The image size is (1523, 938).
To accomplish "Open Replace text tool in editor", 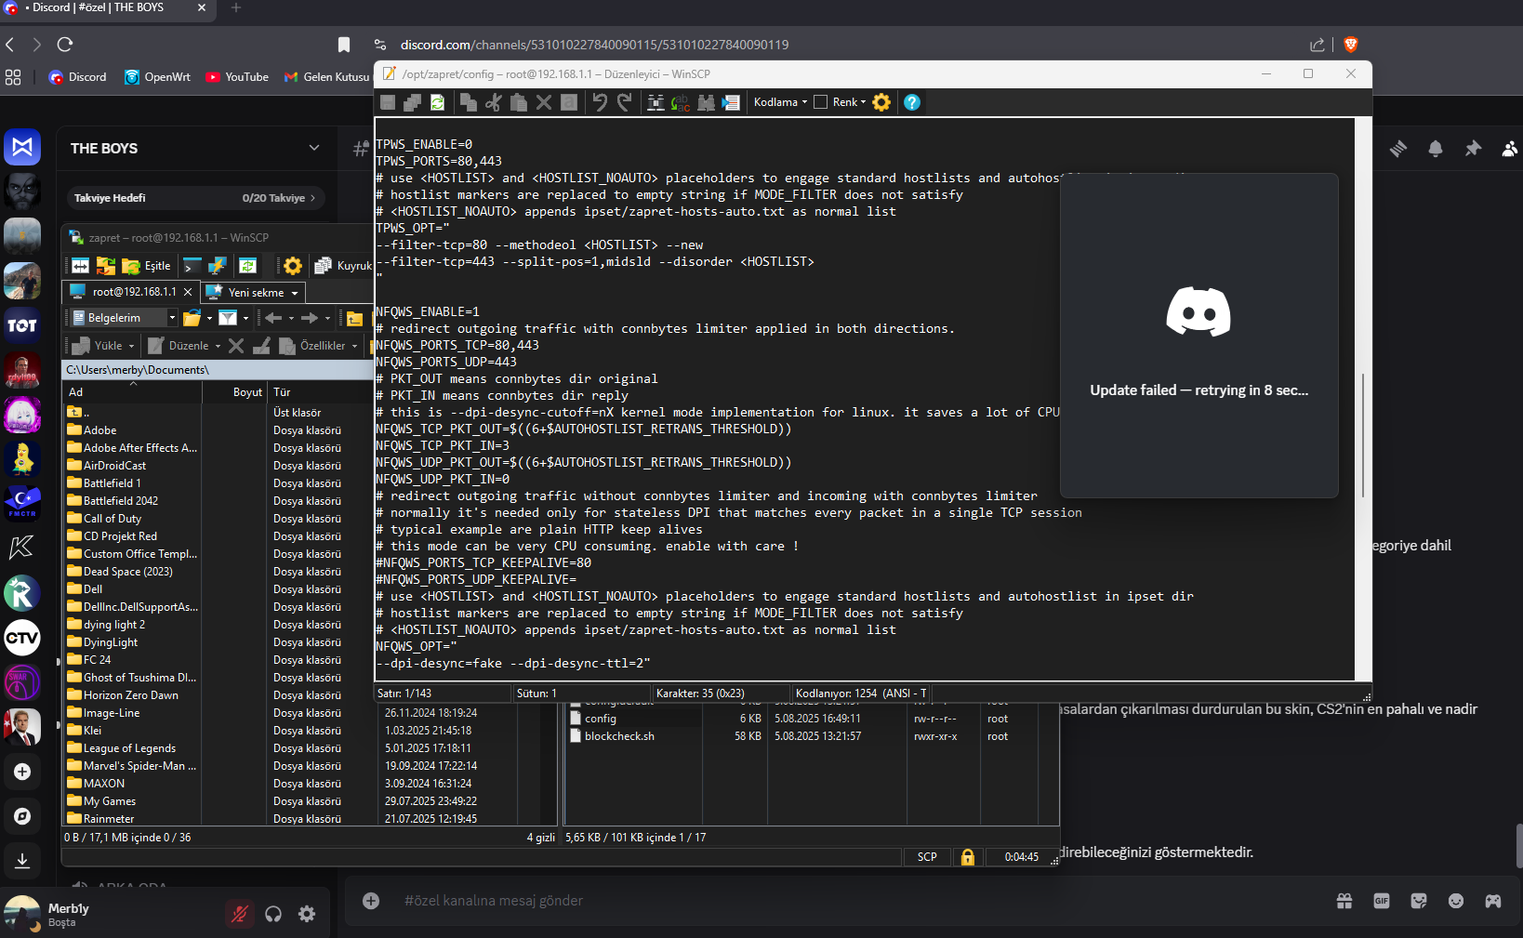I will tap(681, 102).
